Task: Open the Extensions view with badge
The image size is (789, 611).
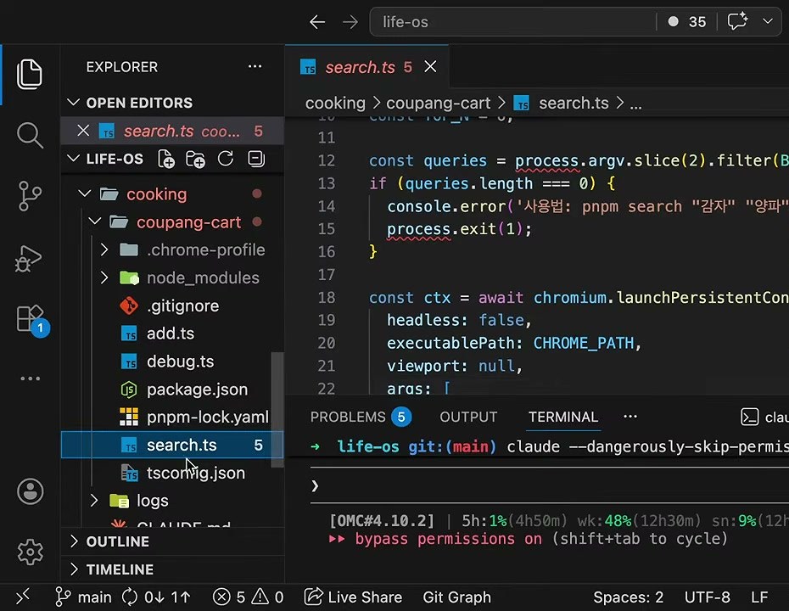Action: point(31,320)
